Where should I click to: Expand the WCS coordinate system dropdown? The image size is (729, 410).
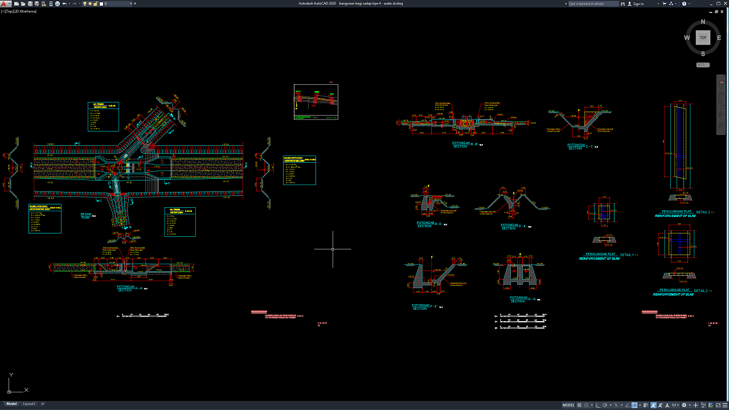(703, 65)
